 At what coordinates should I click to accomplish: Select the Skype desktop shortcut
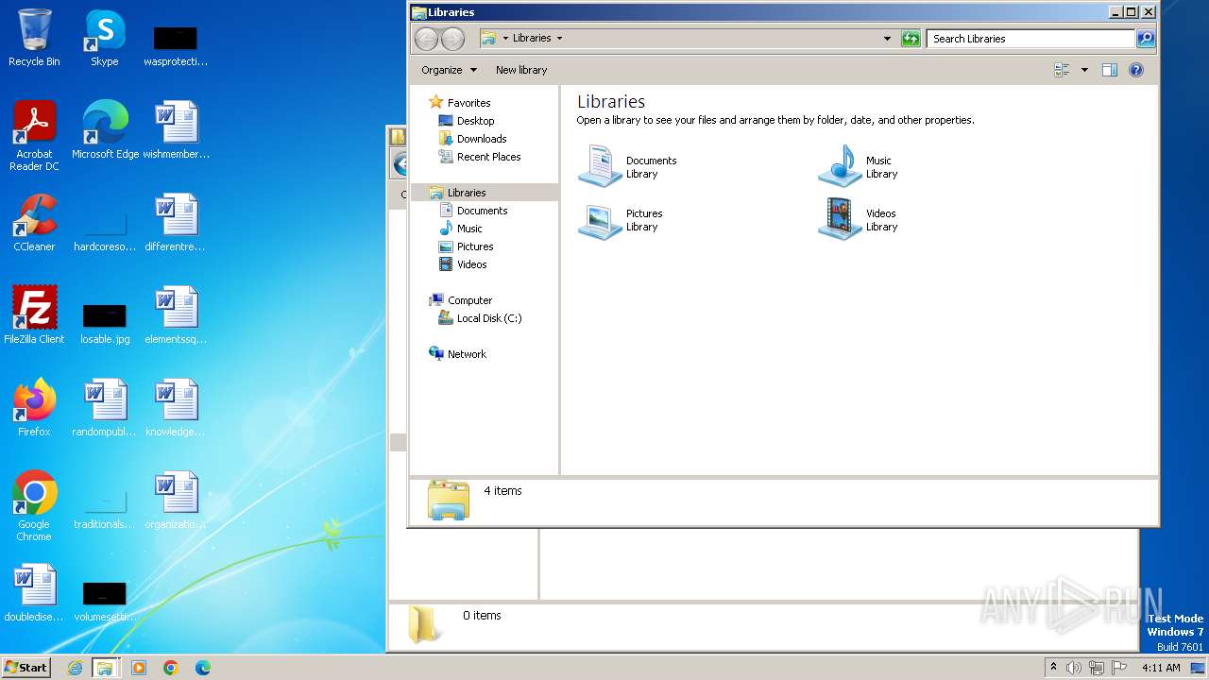104,38
